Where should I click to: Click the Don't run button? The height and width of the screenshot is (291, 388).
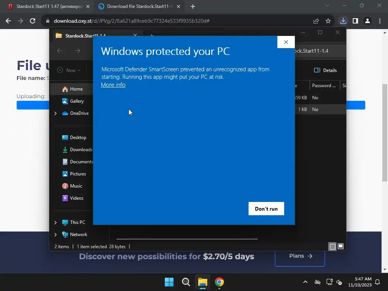coord(266,209)
